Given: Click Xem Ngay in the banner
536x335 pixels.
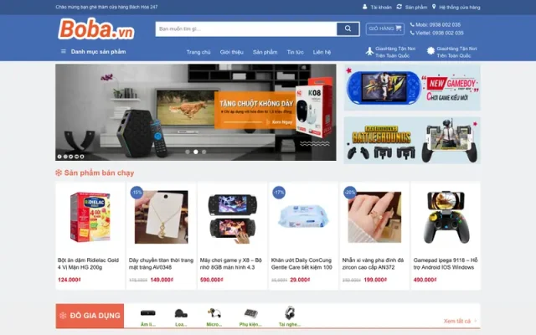Looking at the screenshot, I should 282,122.
